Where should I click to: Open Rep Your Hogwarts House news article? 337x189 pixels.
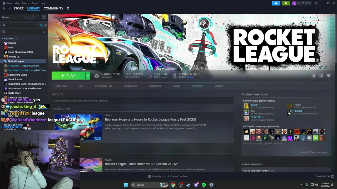(150, 119)
